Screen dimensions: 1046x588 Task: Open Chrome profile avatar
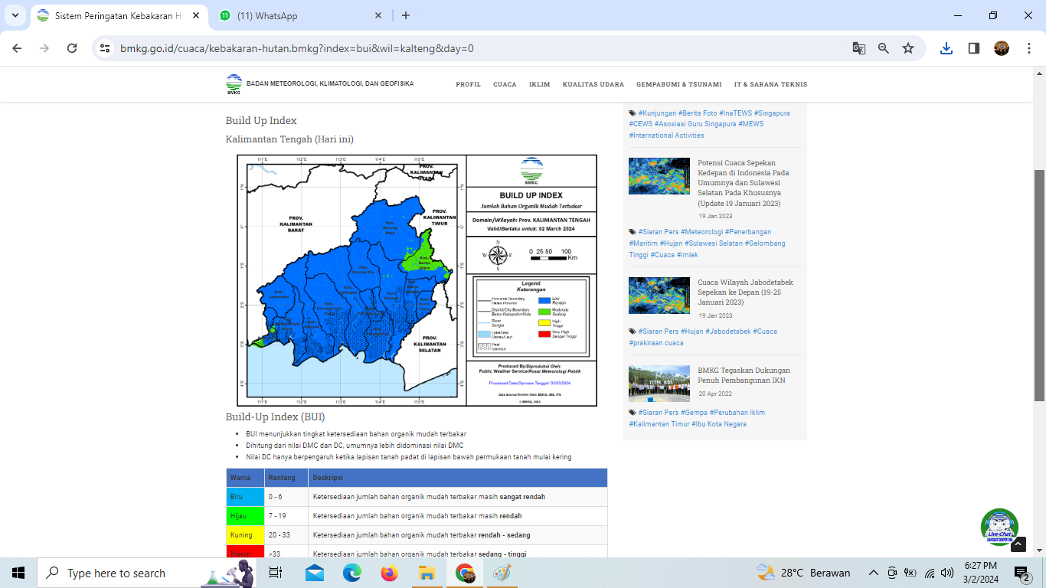pos(1002,48)
